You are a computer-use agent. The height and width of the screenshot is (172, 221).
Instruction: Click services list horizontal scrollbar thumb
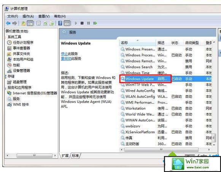point(161,150)
